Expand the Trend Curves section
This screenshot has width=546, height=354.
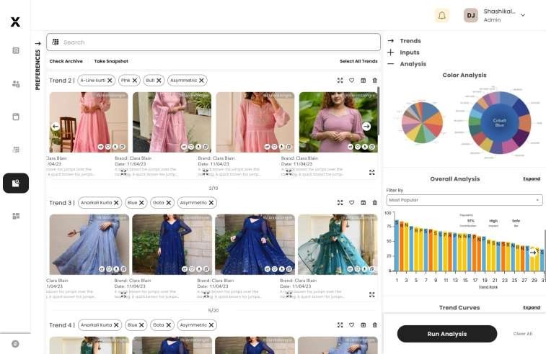point(532,307)
